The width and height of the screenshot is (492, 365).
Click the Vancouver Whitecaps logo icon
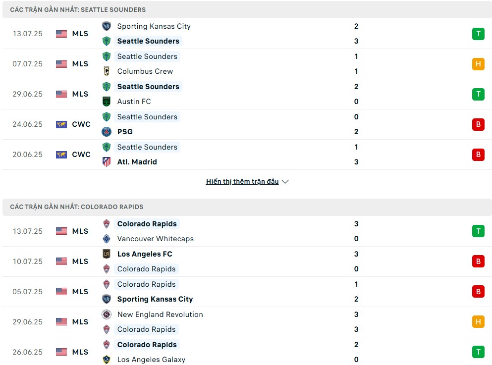107,239
